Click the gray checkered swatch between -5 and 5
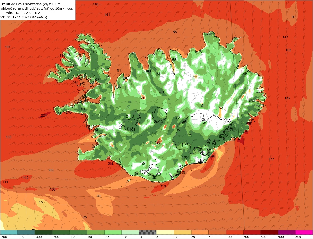 pyautogui.click(x=148, y=232)
